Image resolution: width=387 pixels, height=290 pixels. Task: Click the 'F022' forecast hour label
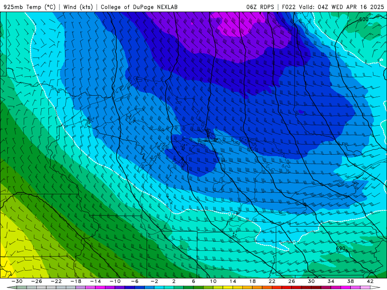(288, 7)
